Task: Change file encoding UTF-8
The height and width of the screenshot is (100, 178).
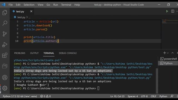Action: coord(144,96)
